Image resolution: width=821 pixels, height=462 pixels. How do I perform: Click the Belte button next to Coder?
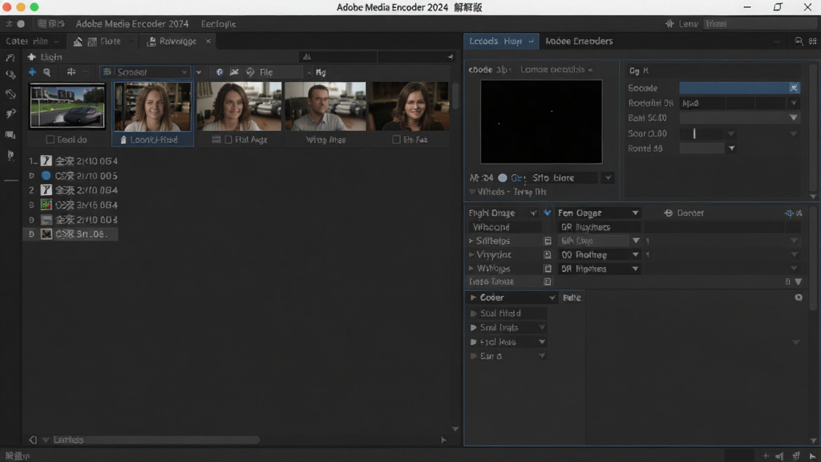pyautogui.click(x=572, y=298)
